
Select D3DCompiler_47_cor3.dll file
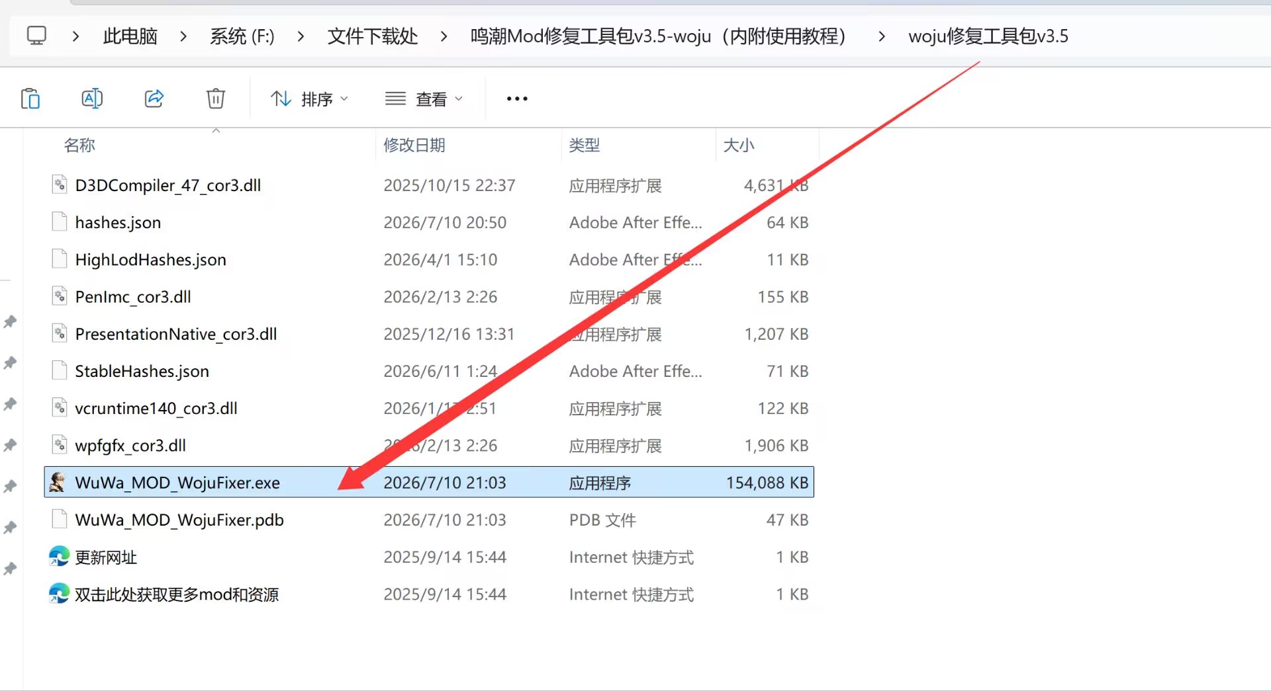[168, 185]
